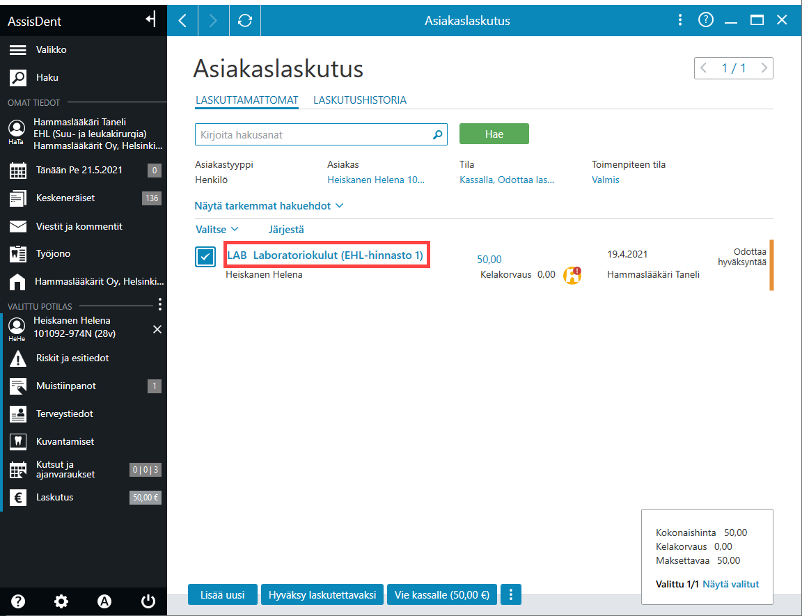Click Toimenpiteen tila Valmis filter
This screenshot has height=616, width=802.
[606, 180]
